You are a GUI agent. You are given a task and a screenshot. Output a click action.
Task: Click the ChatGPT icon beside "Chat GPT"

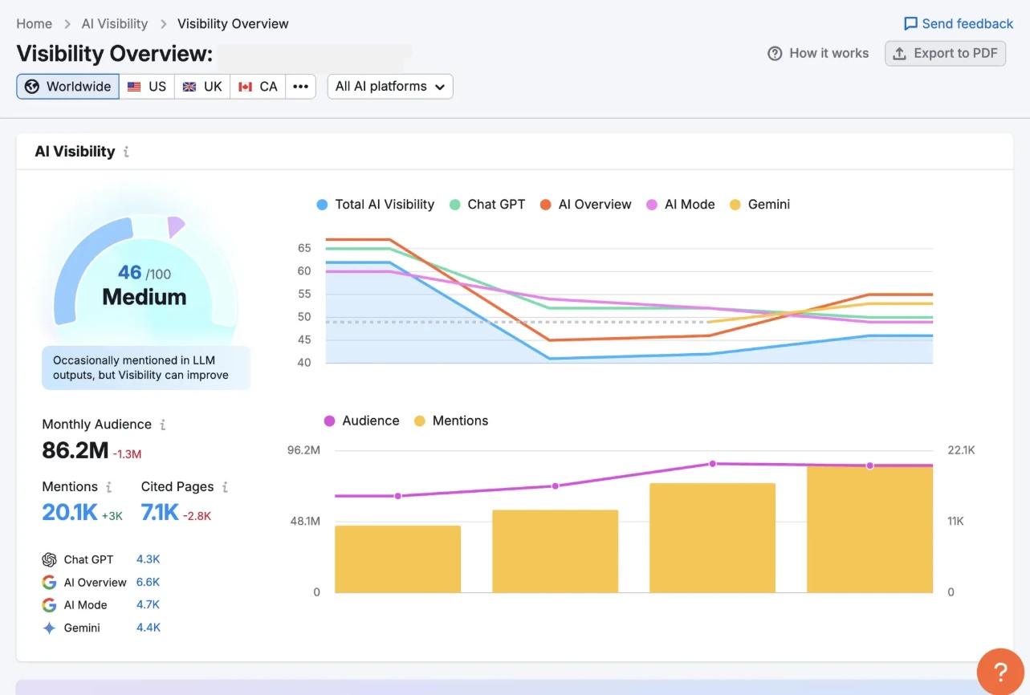coord(49,559)
